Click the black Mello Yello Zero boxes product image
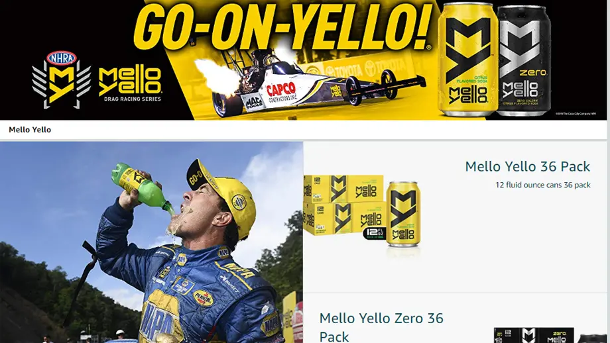Screen dimensions: 610x343 [534, 335]
